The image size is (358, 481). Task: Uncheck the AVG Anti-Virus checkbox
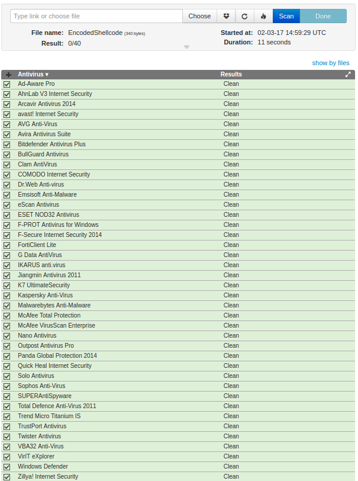pos(7,124)
